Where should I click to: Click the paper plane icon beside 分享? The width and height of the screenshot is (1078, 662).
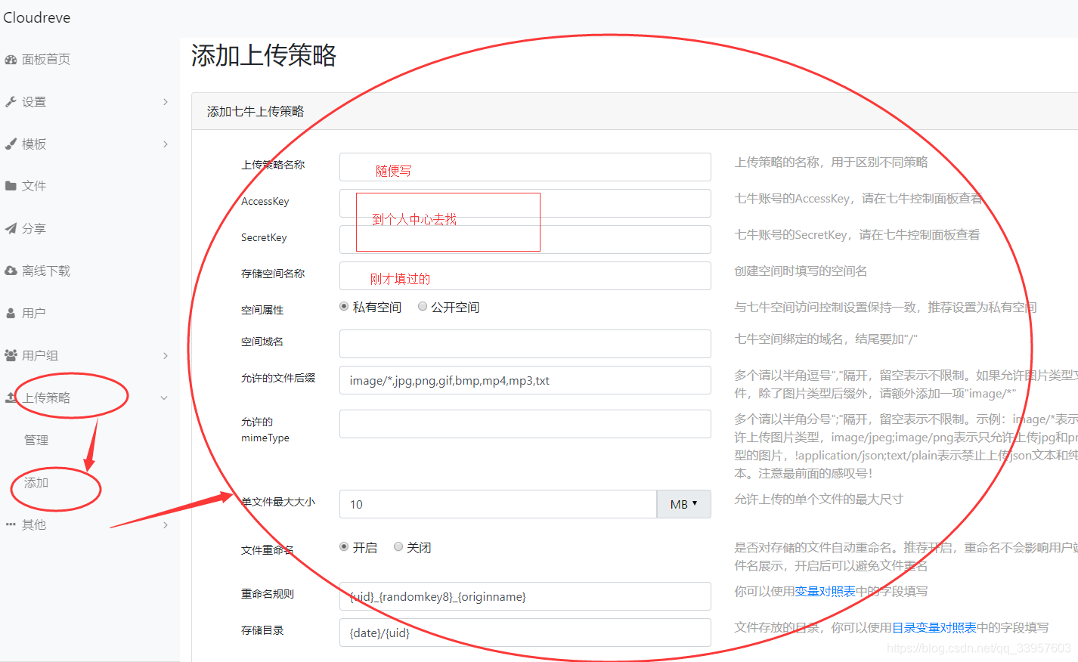[x=11, y=228]
